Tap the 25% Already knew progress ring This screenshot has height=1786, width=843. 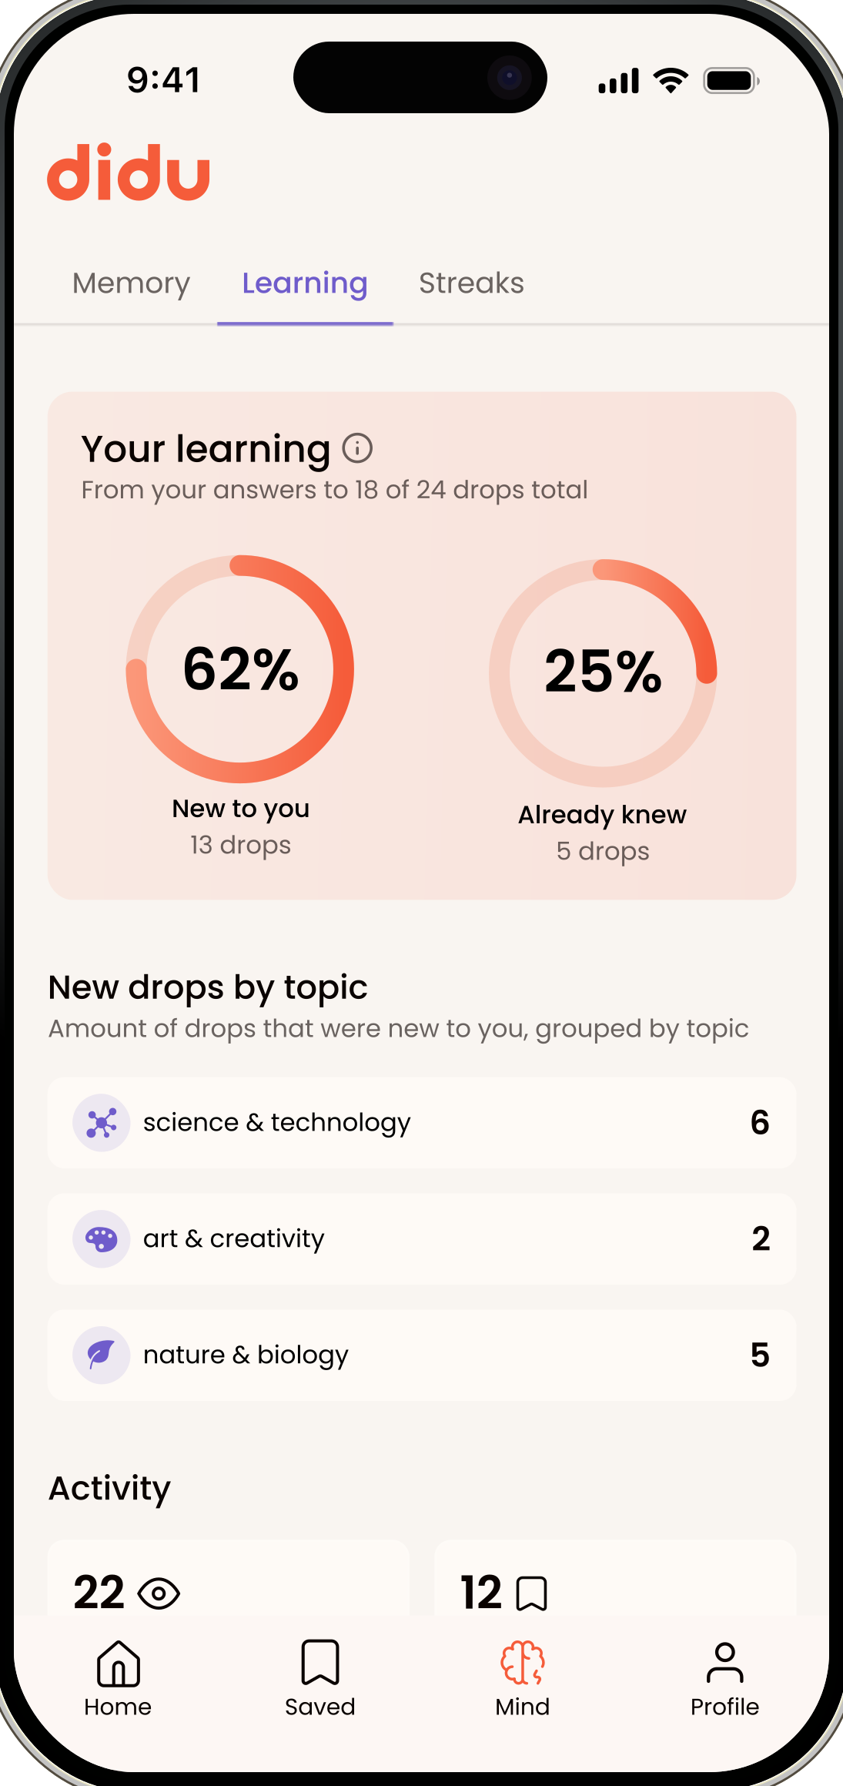click(x=603, y=672)
